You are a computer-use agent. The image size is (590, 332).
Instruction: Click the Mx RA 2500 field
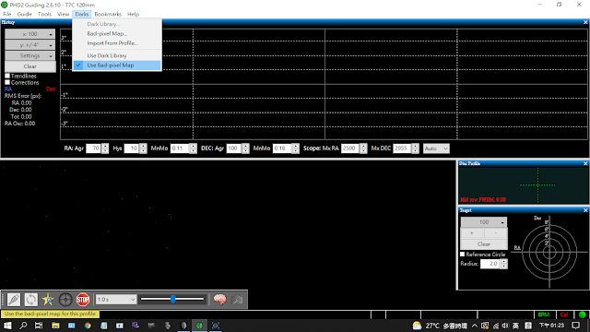tap(350, 148)
